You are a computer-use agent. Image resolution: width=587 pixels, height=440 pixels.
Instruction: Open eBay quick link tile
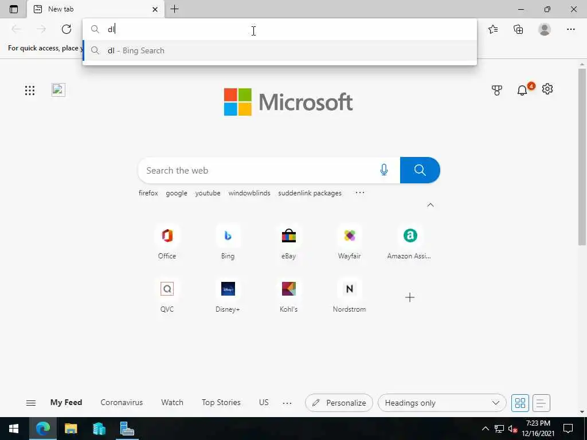coord(289,243)
